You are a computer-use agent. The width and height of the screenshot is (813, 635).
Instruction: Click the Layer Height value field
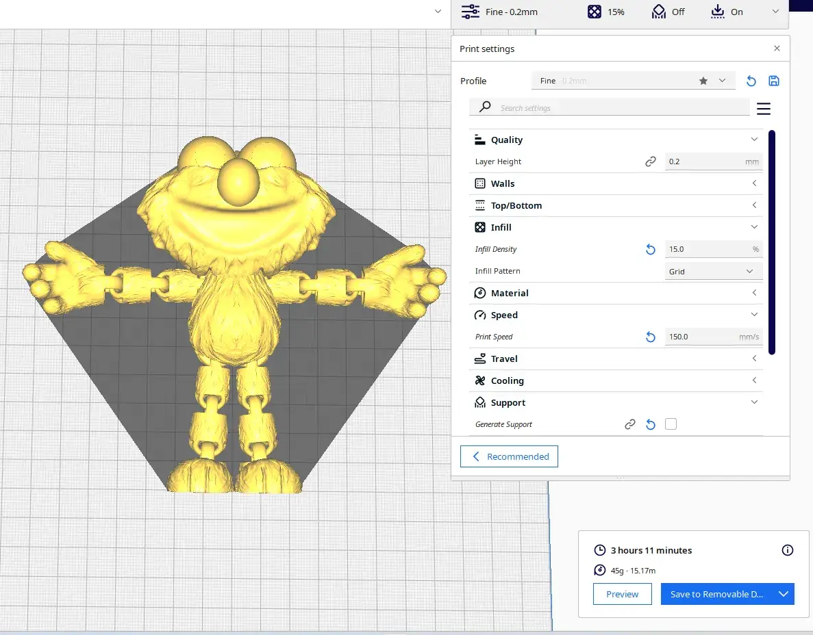tap(714, 161)
